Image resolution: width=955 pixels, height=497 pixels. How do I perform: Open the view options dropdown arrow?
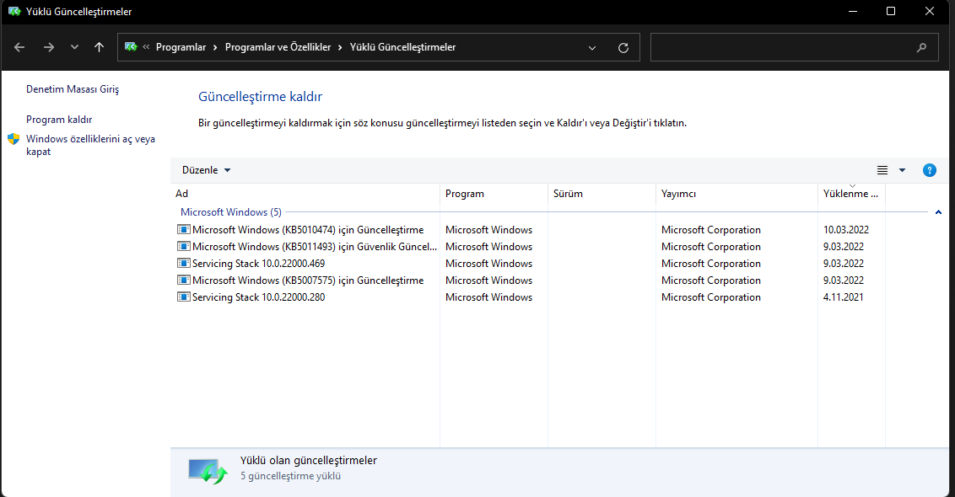(902, 170)
